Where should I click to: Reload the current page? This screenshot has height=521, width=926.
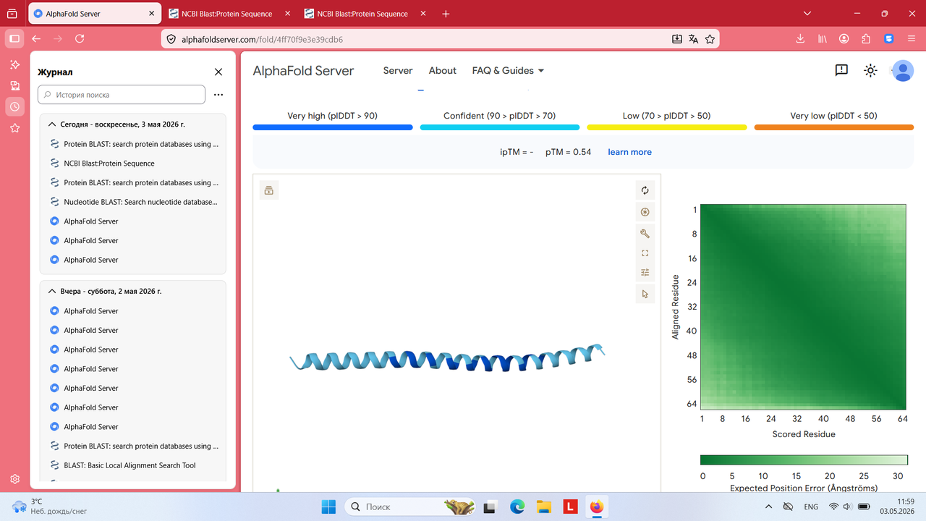pyautogui.click(x=80, y=38)
